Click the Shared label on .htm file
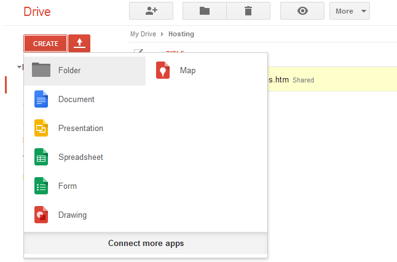Viewport: 397px width, 262px height. (x=304, y=80)
